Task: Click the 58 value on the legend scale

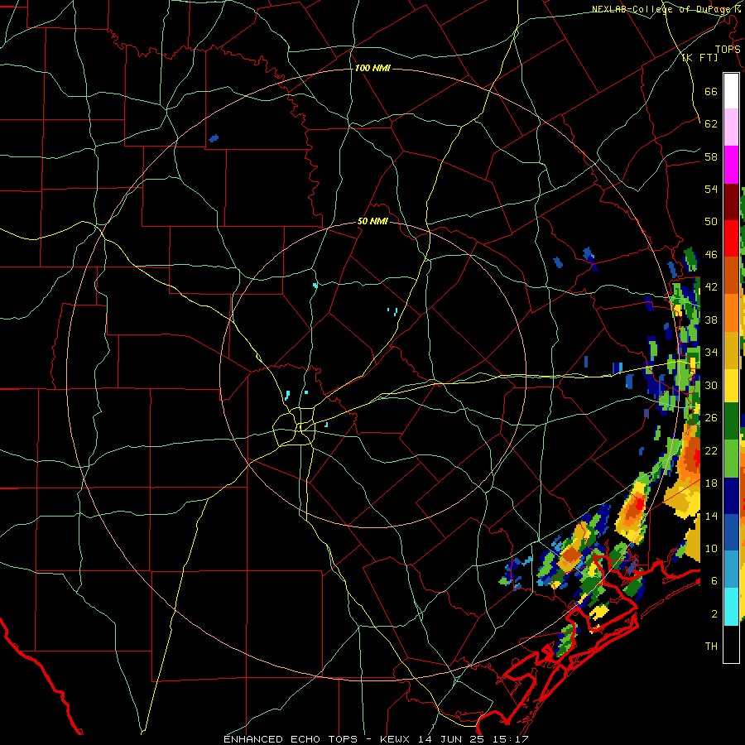Action: pyautogui.click(x=711, y=156)
